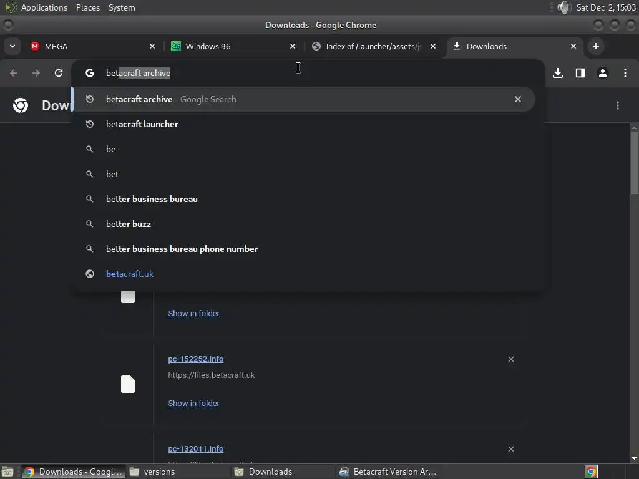
Task: Select the 'be' search suggestion
Action: pyautogui.click(x=303, y=149)
